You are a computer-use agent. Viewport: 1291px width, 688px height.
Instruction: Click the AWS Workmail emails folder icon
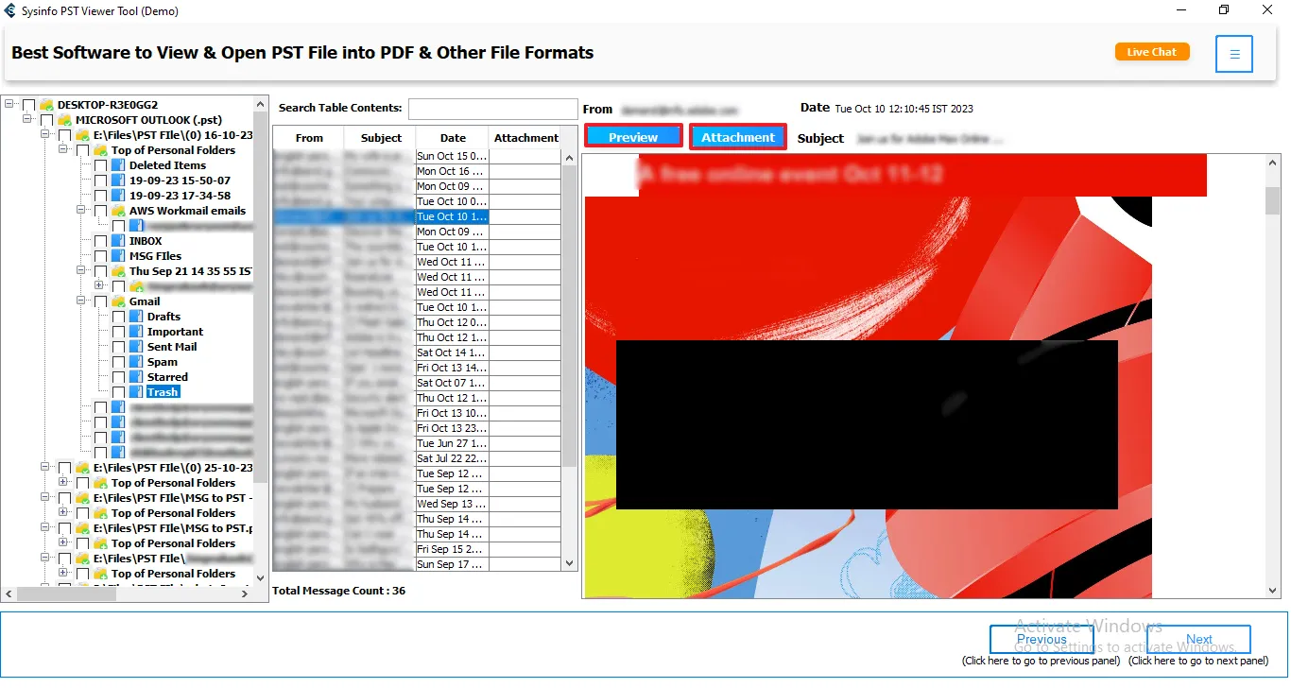coord(118,211)
